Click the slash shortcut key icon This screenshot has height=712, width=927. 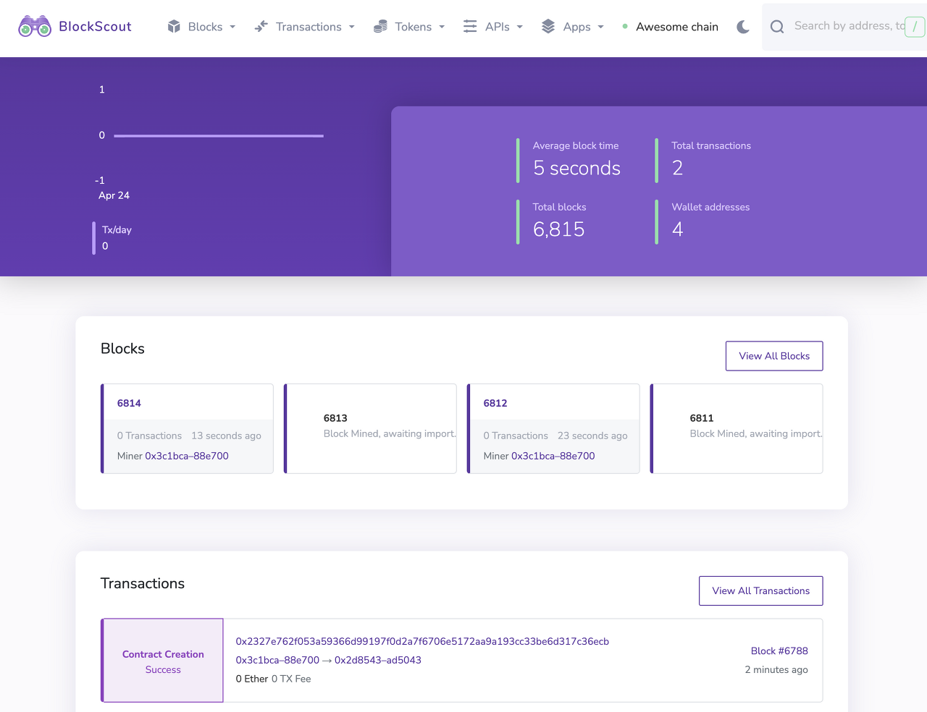[915, 27]
